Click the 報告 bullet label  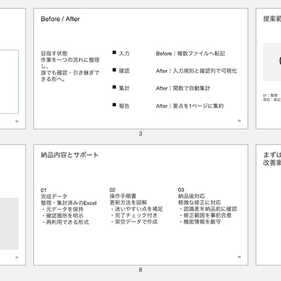pyautogui.click(x=124, y=106)
